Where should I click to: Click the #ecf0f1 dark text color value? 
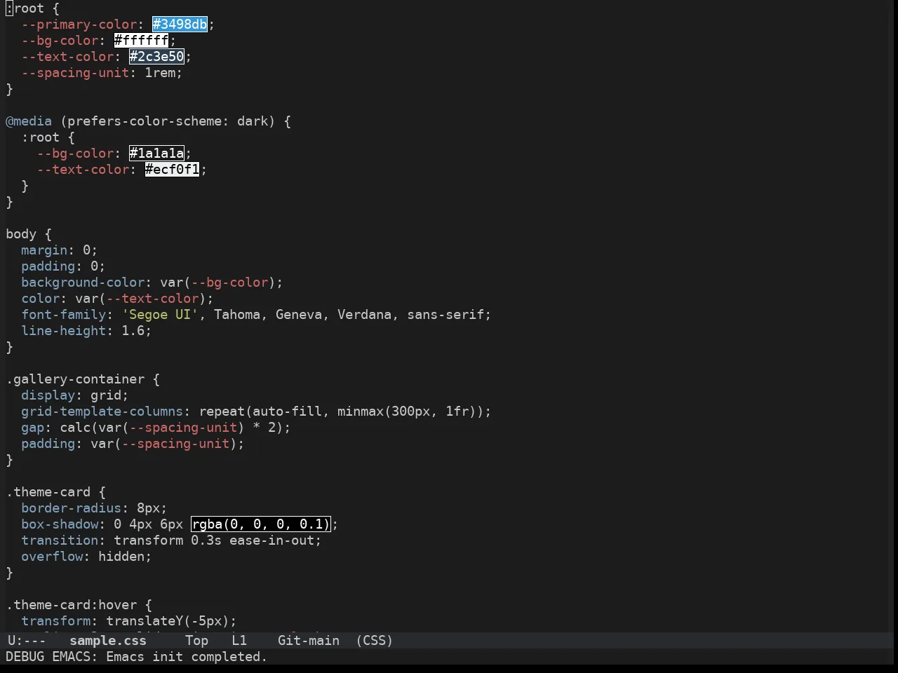tap(172, 170)
